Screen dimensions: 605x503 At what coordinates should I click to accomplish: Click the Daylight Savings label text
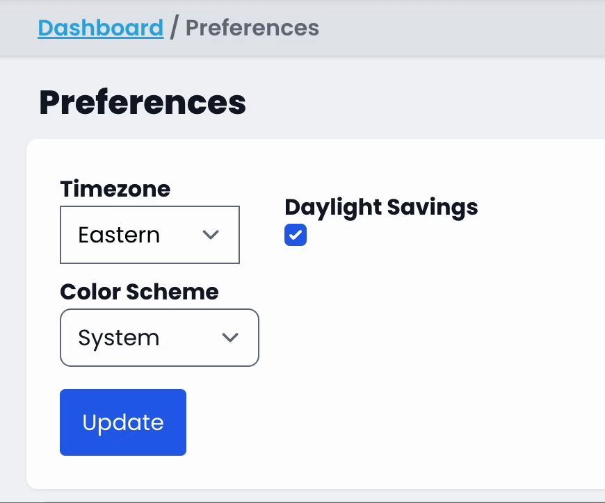tap(381, 207)
